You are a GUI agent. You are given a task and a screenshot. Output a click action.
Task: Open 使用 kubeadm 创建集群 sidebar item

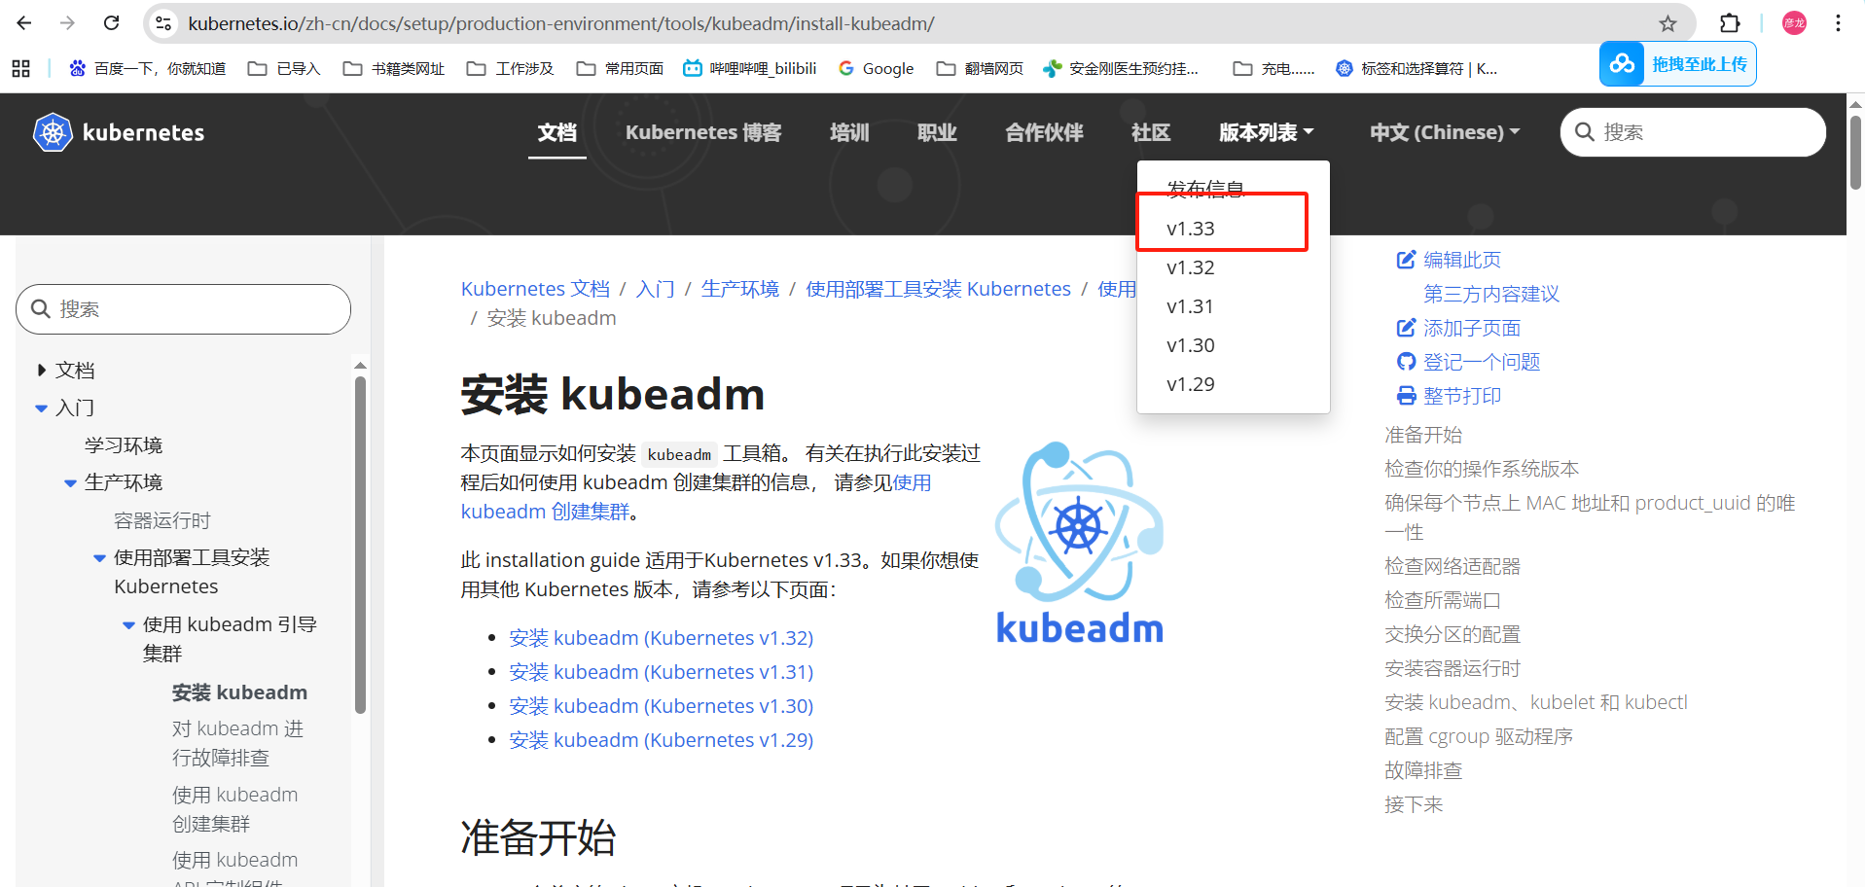coord(234,809)
